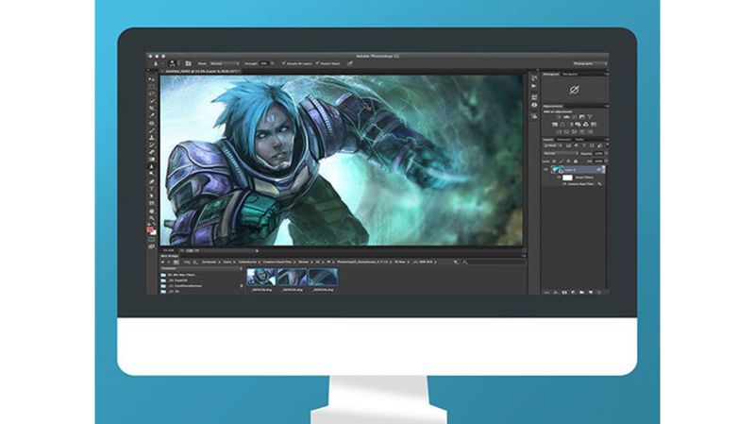This screenshot has height=424, width=755.
Task: Add a Channel Mixer adjustment
Action: tap(586, 125)
